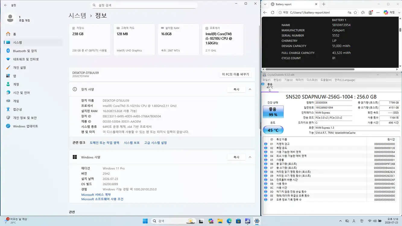
Task: Click the translate icon in the address bar
Action: tap(349, 12)
